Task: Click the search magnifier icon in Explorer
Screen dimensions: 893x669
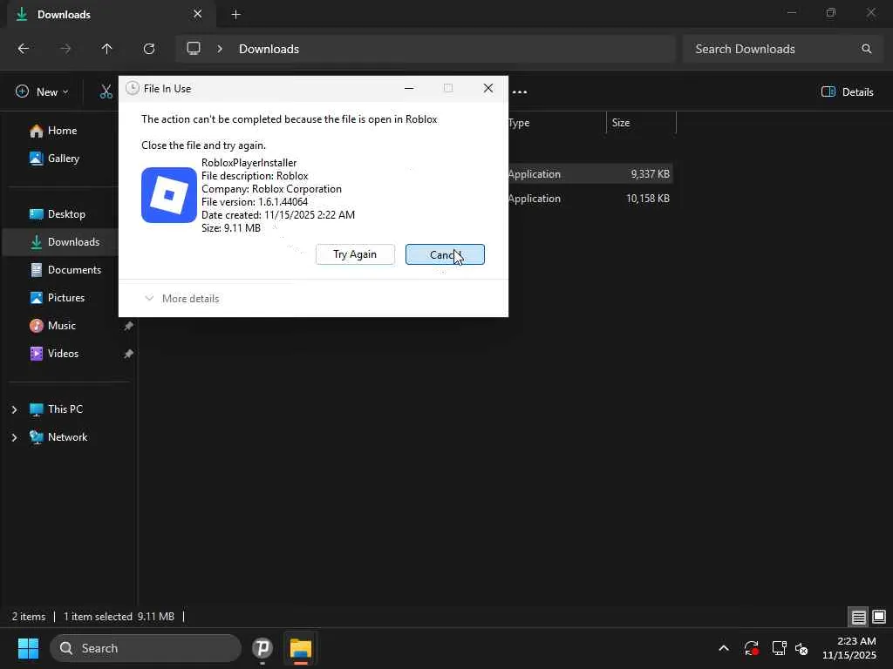Action: [866, 49]
